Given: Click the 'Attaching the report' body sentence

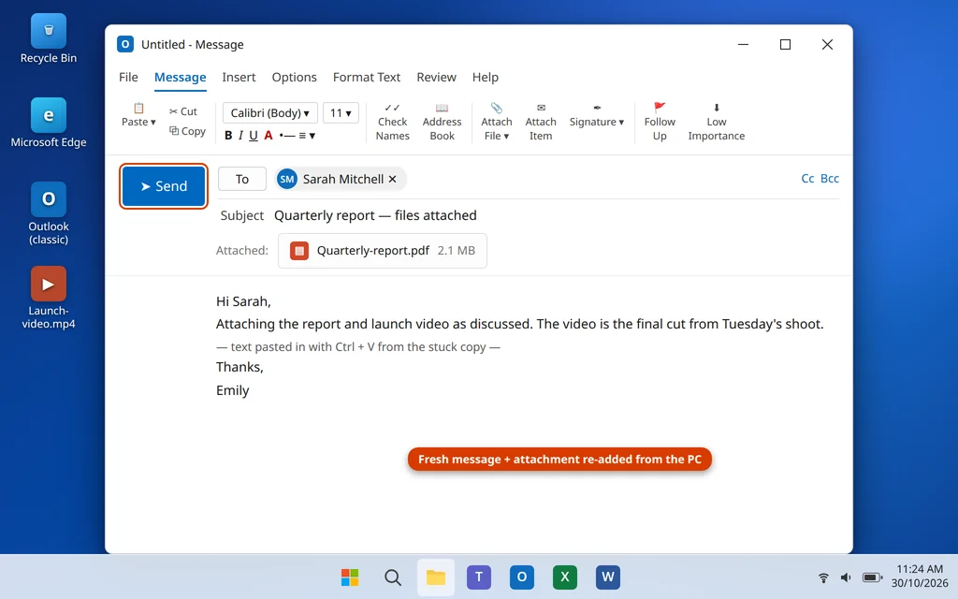Looking at the screenshot, I should (519, 324).
